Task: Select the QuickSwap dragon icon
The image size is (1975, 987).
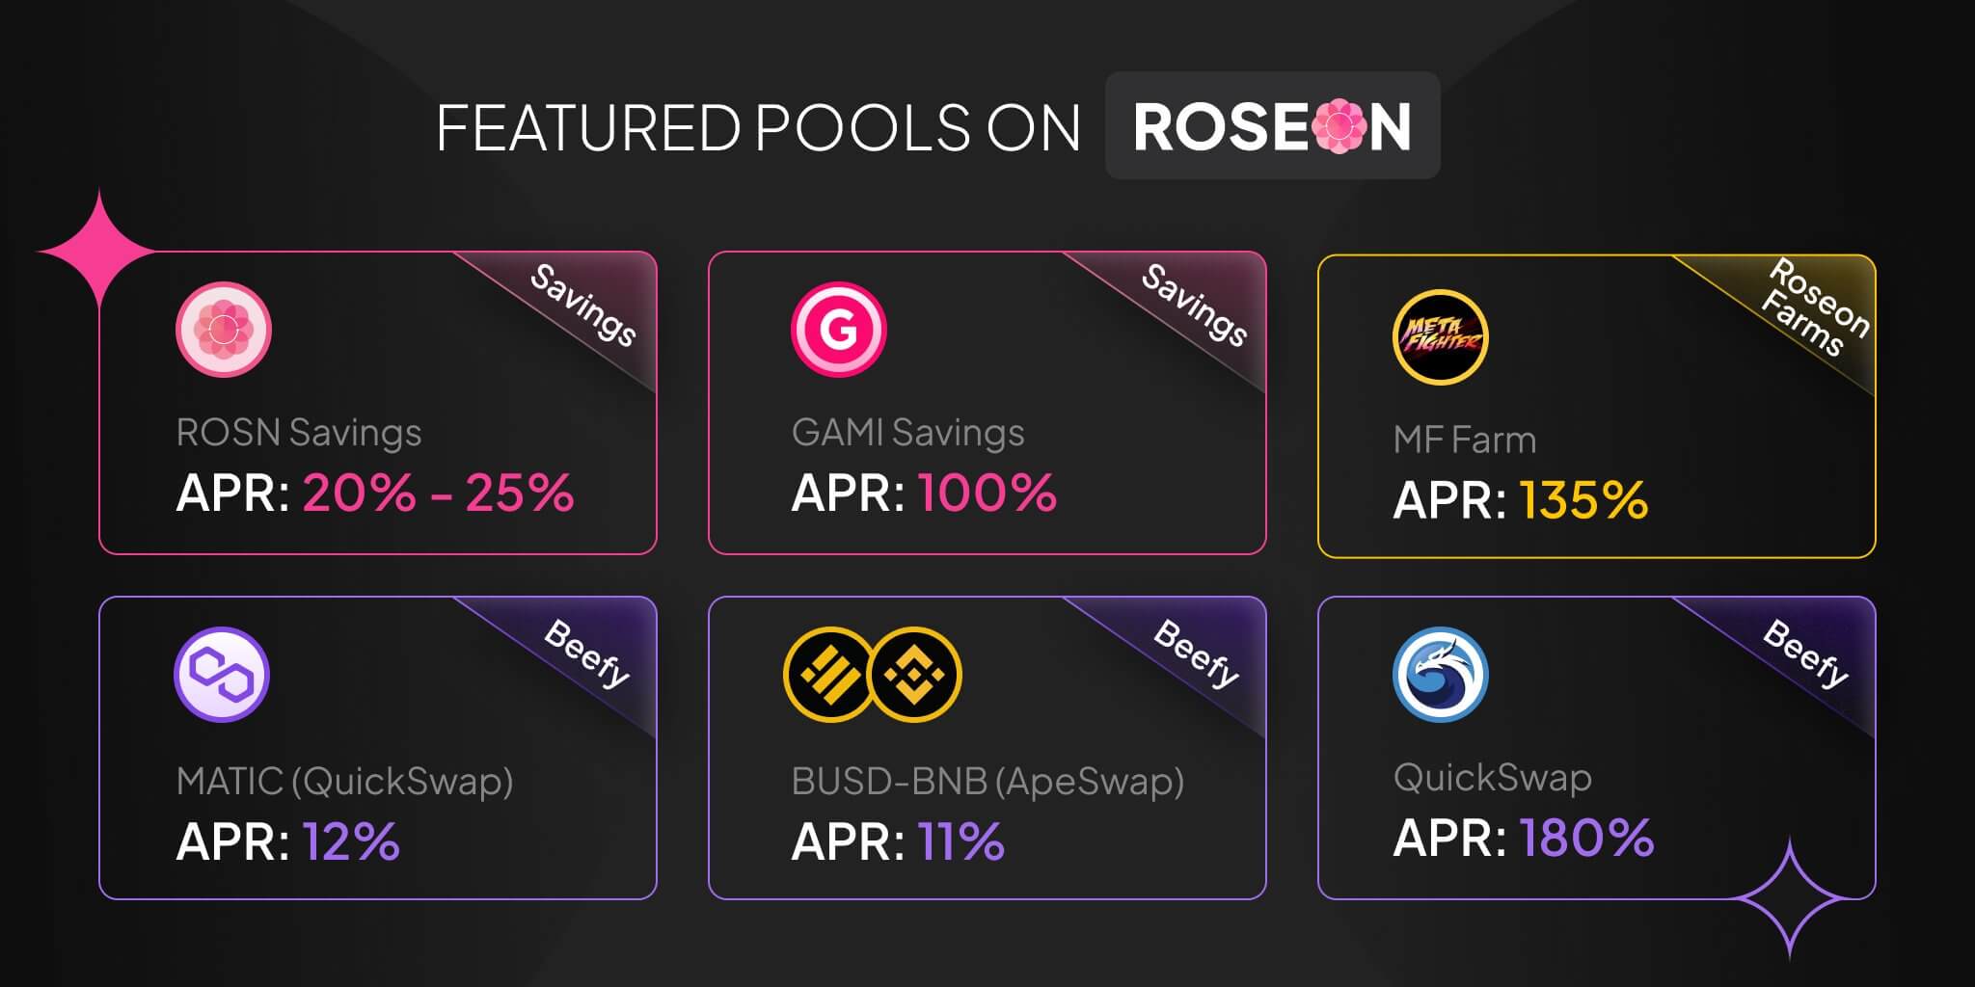Action: pos(1441,675)
